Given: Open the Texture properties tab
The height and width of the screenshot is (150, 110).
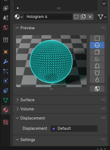Looking at the screenshot, I should click(6, 122).
